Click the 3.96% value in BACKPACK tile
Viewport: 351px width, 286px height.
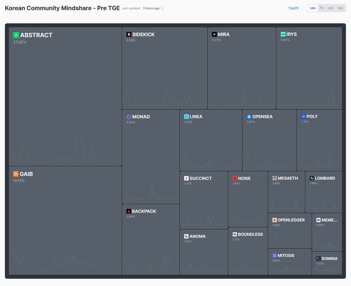(130, 216)
